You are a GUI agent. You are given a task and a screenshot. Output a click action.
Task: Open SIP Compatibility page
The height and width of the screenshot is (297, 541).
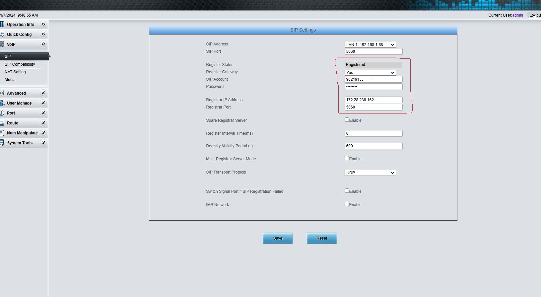tap(20, 64)
